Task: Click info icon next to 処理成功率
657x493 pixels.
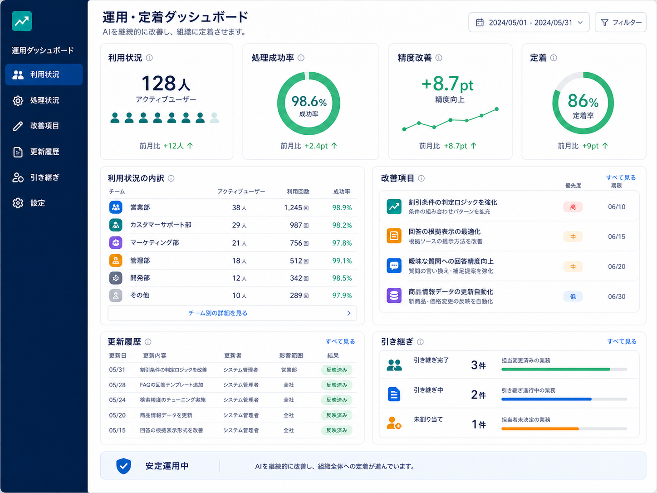Action: (x=301, y=58)
